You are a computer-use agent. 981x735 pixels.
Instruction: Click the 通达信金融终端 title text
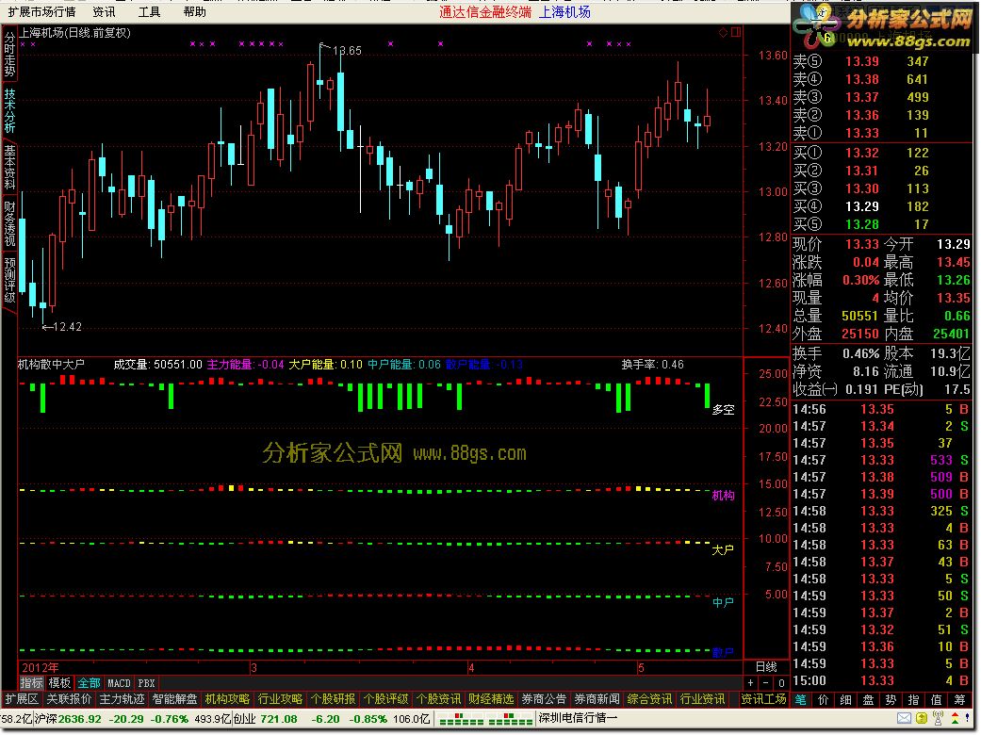coord(485,12)
